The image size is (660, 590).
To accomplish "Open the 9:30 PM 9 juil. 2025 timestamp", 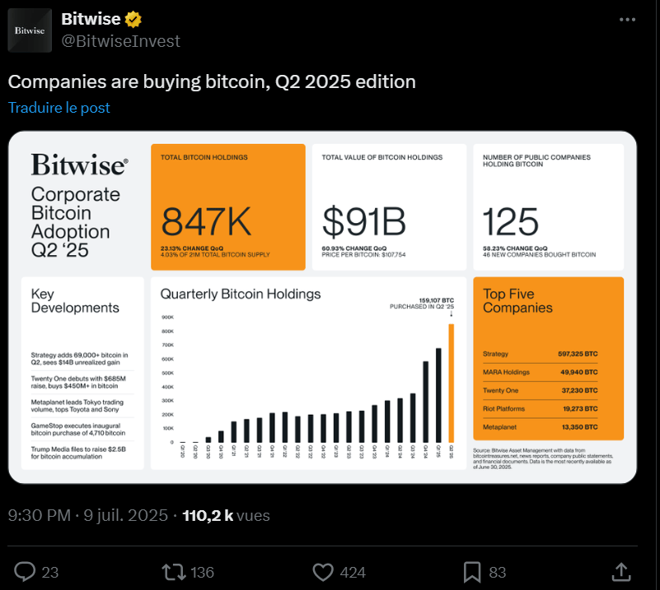I will pos(88,515).
